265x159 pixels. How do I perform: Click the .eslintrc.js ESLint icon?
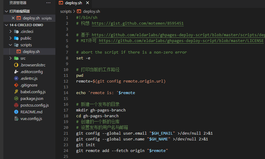tap(16, 78)
